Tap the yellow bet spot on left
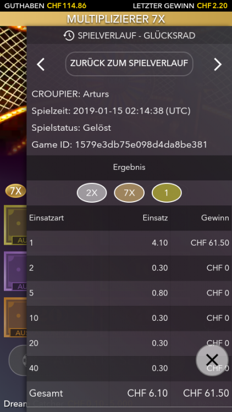Viewport: 232px width, 412px height. point(15,225)
